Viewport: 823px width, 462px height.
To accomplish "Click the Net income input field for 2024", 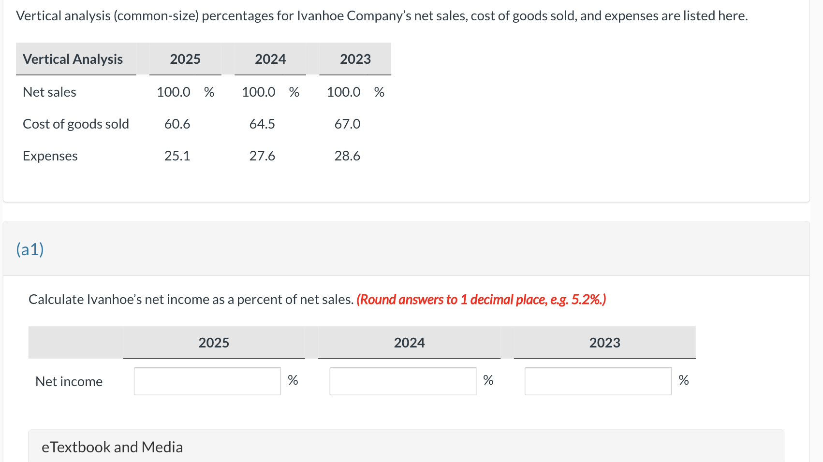I will click(x=402, y=381).
